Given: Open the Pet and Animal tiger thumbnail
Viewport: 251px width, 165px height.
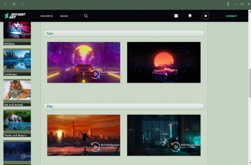Looking at the screenshot, I should 17,90.
